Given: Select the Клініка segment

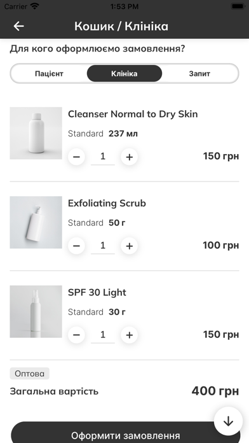Looking at the screenshot, I should tap(124, 73).
